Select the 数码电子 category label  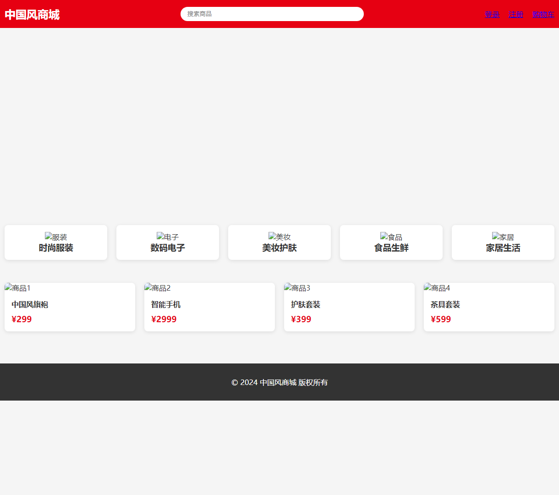168,248
